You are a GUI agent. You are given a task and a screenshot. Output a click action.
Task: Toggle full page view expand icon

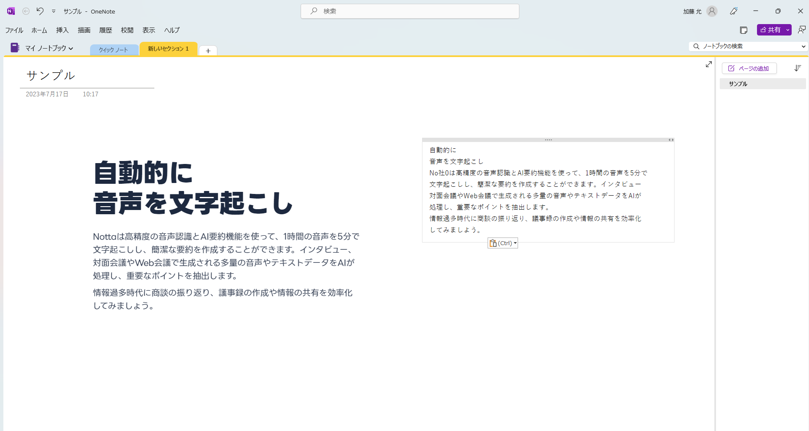(x=709, y=64)
